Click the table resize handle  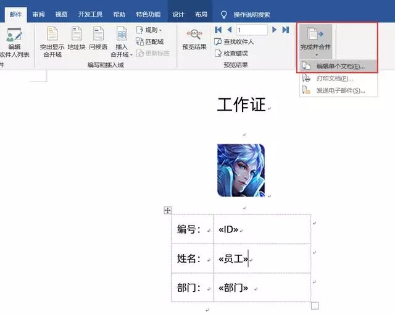click(x=315, y=306)
